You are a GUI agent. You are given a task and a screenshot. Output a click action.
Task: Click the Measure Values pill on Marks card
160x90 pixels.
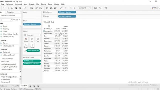(x=33, y=50)
